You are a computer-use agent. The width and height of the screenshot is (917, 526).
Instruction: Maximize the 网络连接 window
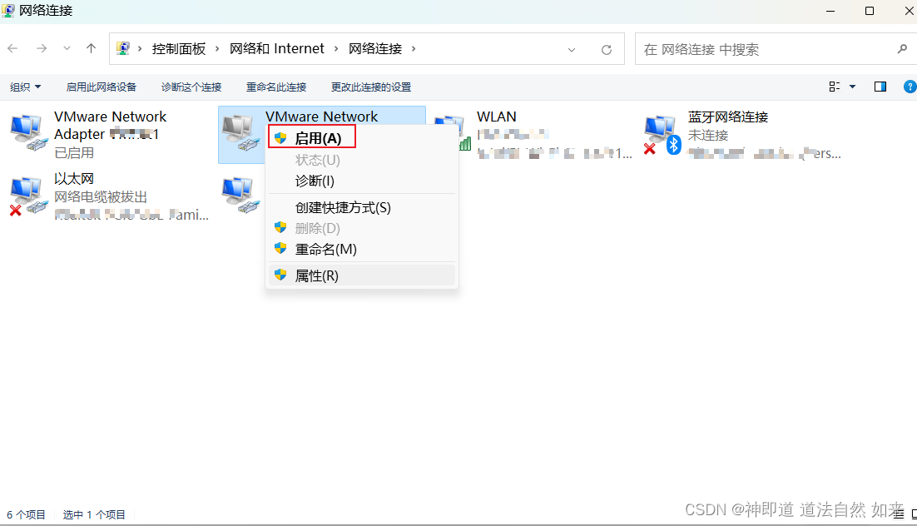tap(870, 11)
